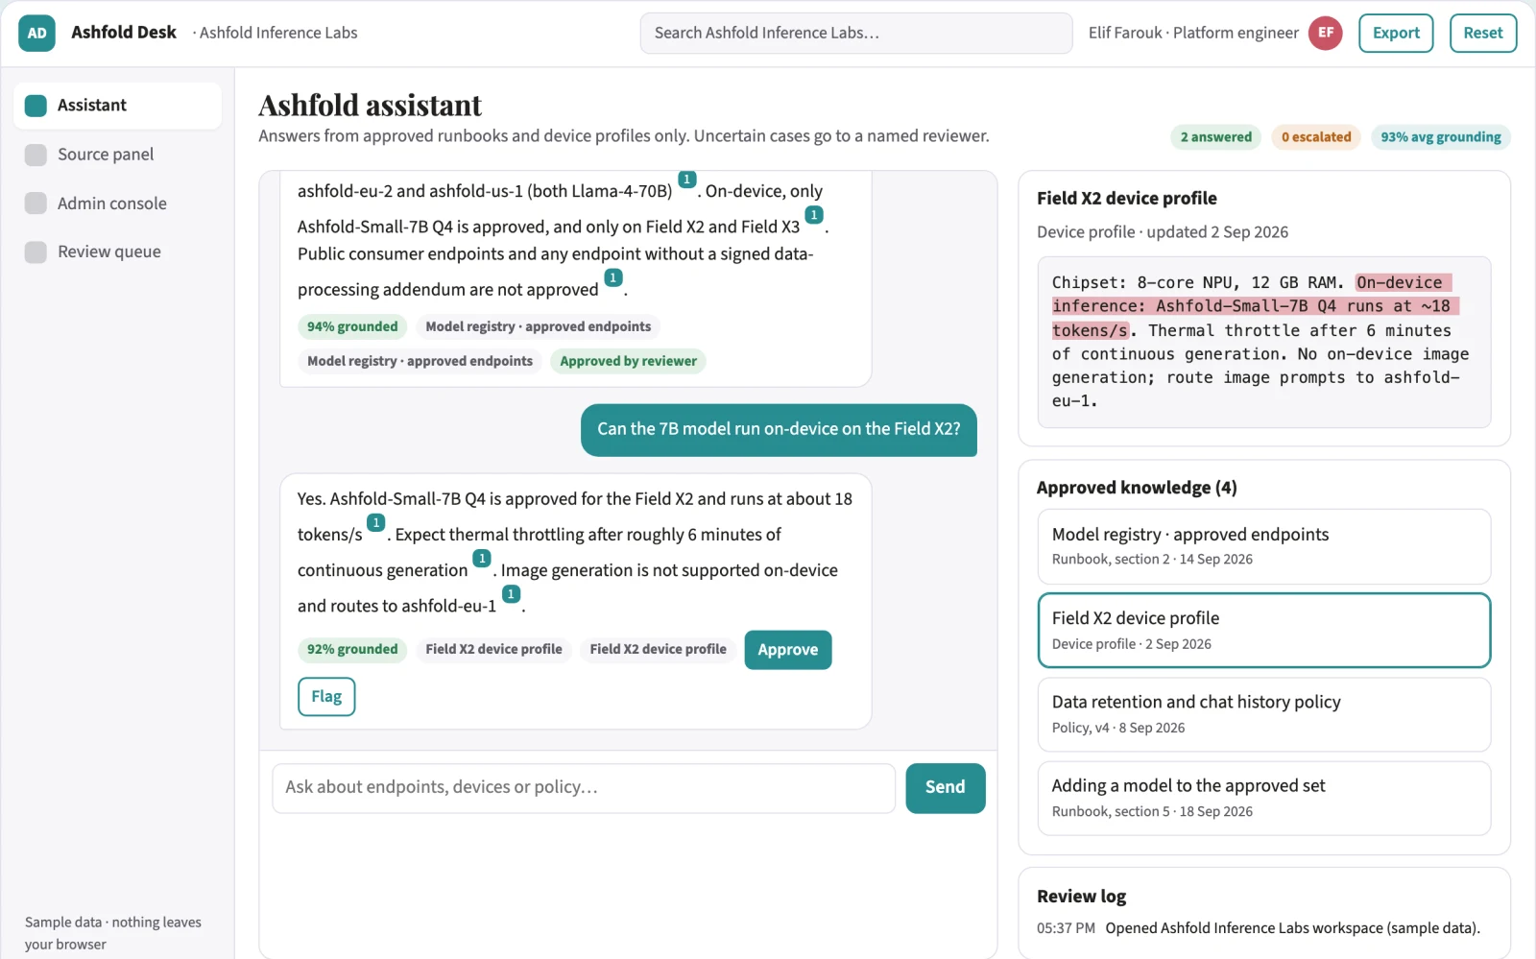Select the Field X2 device profile knowledge card
The height and width of the screenshot is (959, 1536).
point(1264,631)
